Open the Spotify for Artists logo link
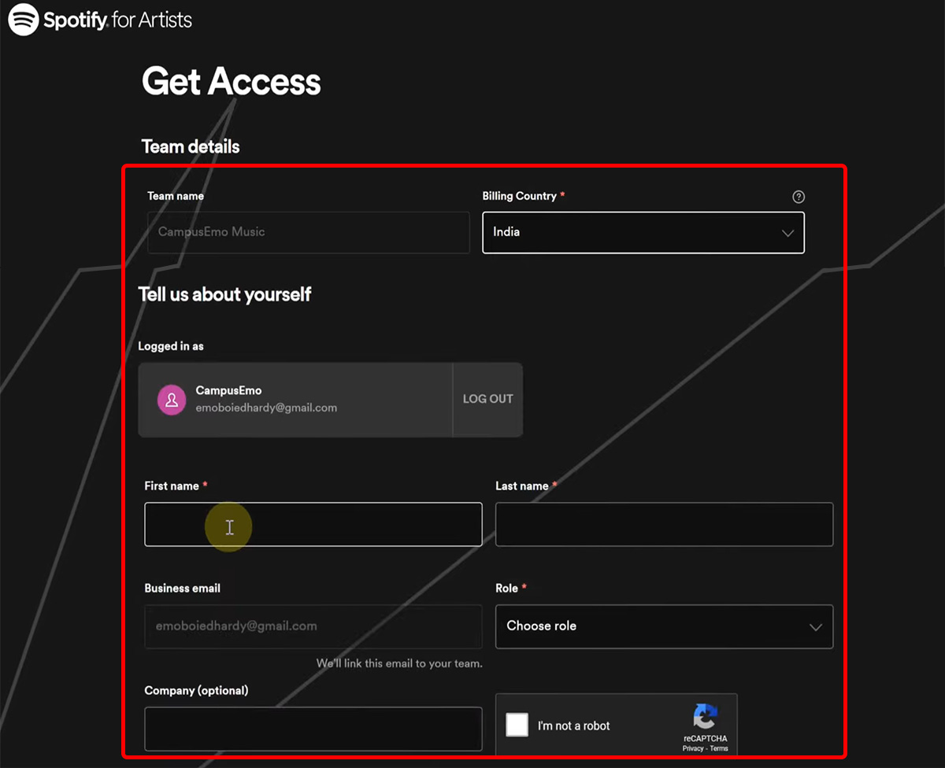The height and width of the screenshot is (768, 945). click(100, 20)
